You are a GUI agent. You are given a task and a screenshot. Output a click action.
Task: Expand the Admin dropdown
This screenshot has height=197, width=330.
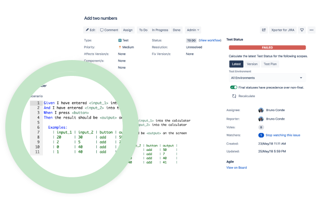point(193,30)
